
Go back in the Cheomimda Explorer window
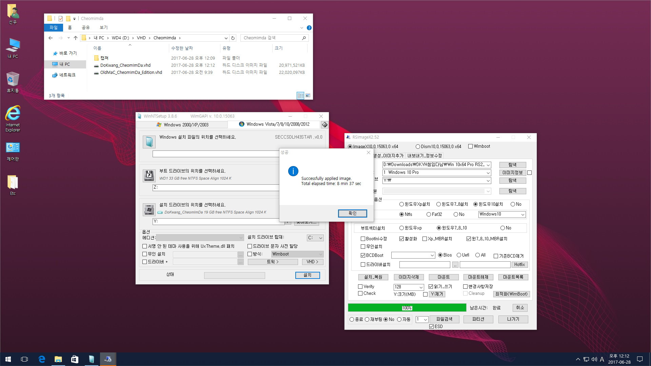pos(51,38)
